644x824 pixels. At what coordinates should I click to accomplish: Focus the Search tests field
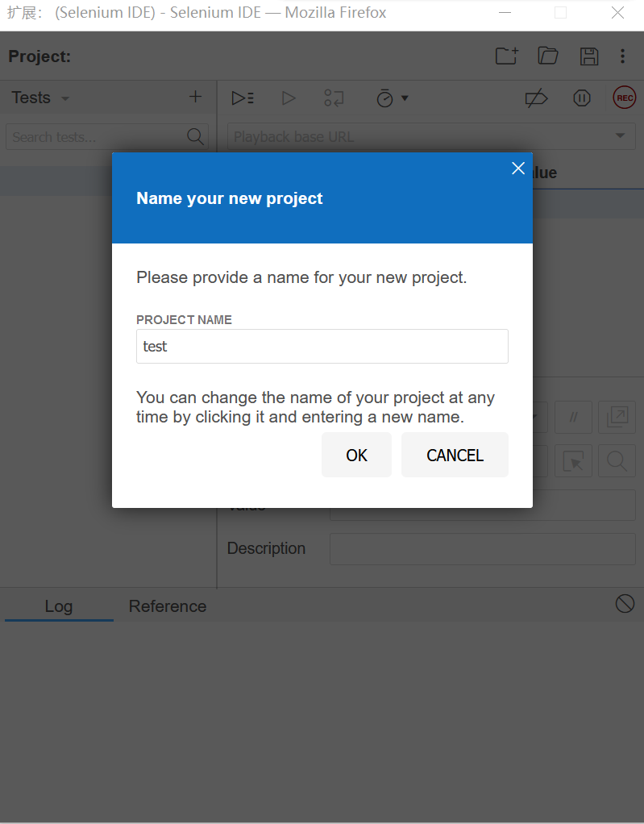coord(107,136)
